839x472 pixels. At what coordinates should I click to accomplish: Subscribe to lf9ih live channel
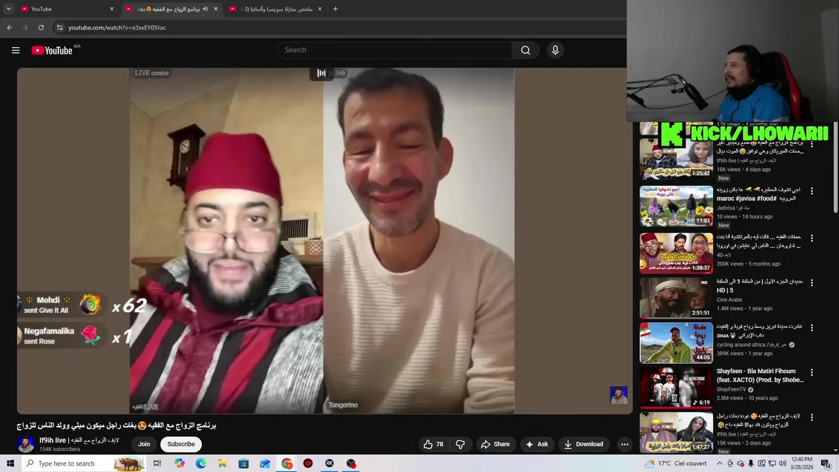point(181,444)
